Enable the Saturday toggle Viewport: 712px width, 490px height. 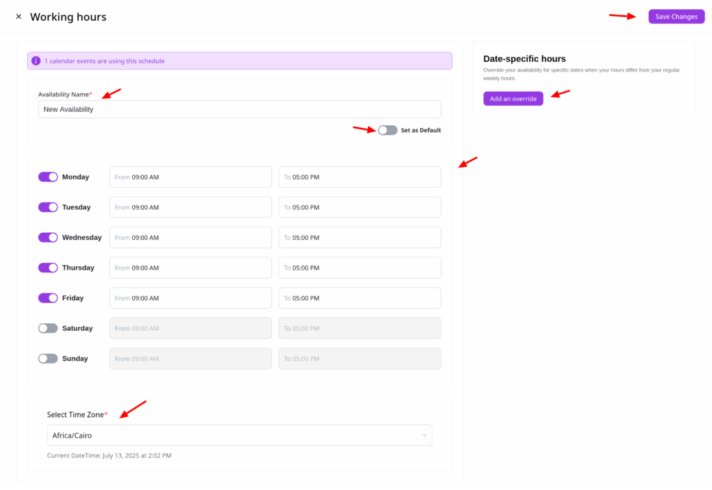[x=48, y=328]
